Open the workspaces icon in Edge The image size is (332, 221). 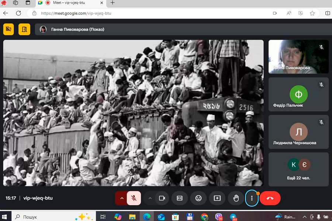coord(15,3)
